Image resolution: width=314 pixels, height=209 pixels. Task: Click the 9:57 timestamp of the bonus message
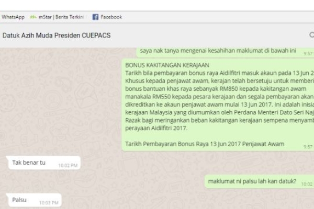coord(308,147)
